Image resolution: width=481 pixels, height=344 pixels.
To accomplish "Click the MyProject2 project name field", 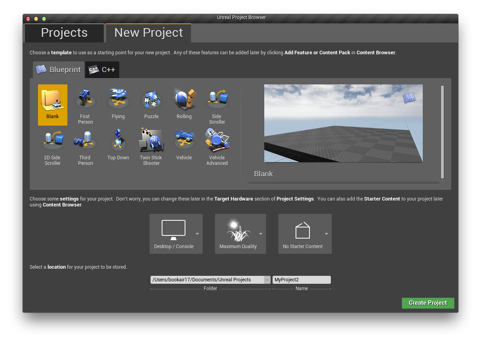I will 301,280.
